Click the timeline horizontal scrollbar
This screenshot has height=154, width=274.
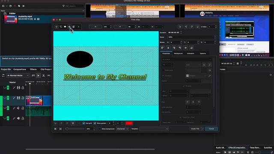click(x=90, y=149)
